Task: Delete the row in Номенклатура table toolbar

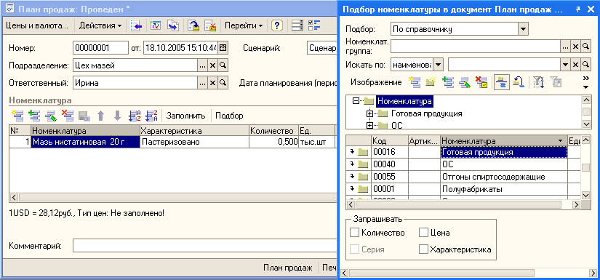Action: pyautogui.click(x=68, y=115)
